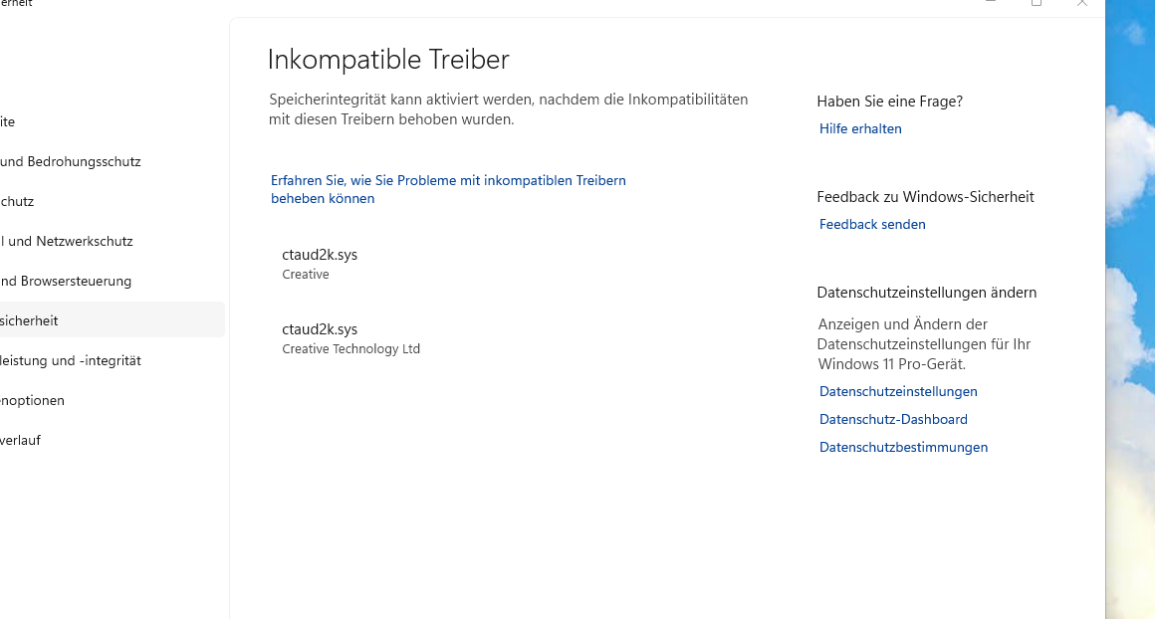
Task: Expand ctaud2k.sys driver entry by Creative
Action: click(x=320, y=263)
